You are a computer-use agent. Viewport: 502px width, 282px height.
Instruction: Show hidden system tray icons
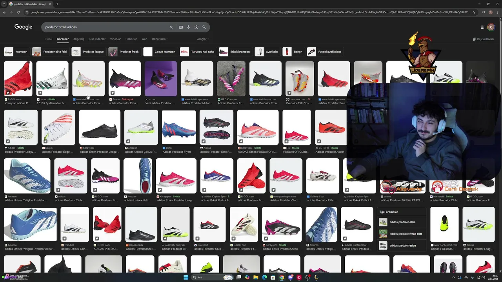(454, 277)
